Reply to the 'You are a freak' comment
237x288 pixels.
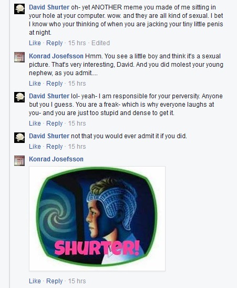click(x=54, y=124)
